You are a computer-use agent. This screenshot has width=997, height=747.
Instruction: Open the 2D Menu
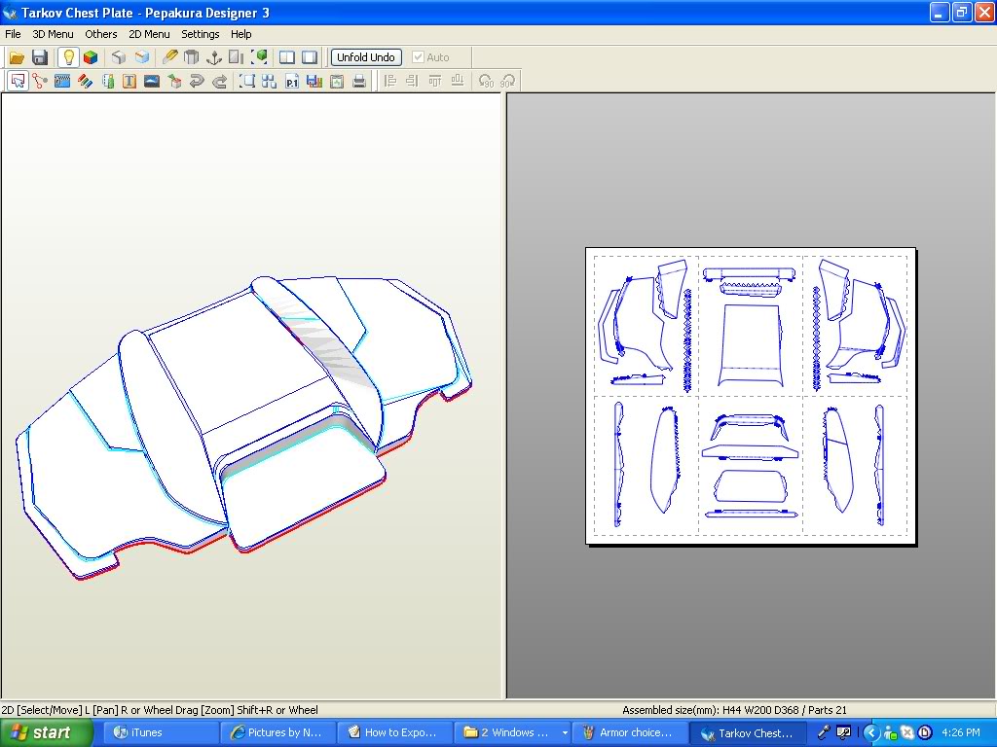[x=149, y=34]
